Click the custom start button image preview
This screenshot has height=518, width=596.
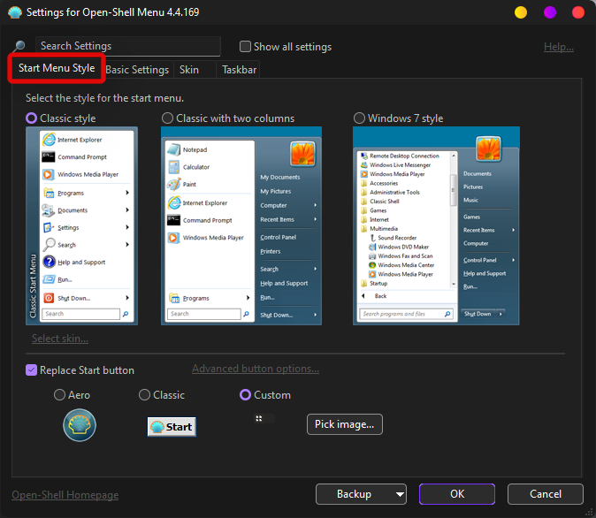click(260, 418)
